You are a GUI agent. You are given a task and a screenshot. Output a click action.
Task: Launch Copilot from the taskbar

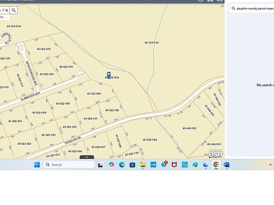(x=111, y=165)
